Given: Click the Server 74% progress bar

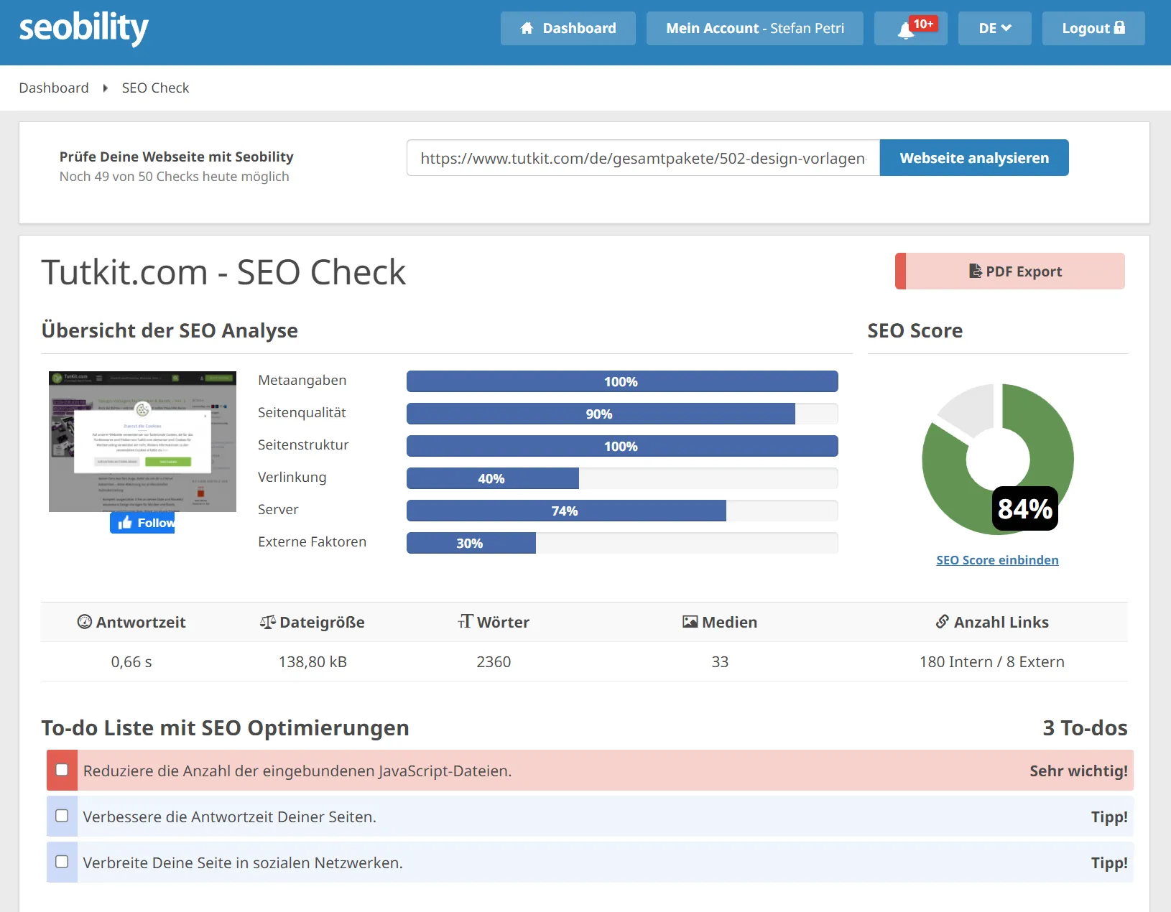Looking at the screenshot, I should (622, 511).
